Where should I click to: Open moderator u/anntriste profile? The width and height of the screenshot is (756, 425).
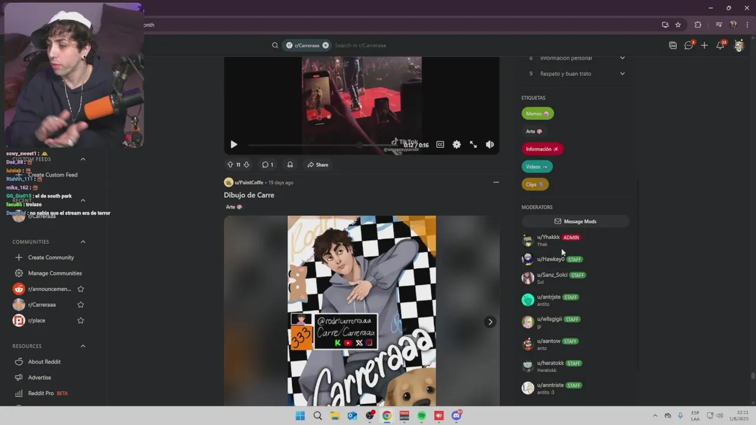pyautogui.click(x=550, y=385)
